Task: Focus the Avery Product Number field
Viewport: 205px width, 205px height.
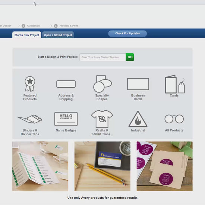Action: [102, 57]
